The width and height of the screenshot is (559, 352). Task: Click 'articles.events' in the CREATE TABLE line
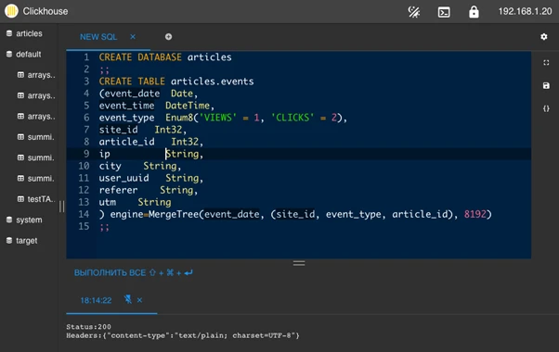point(212,82)
